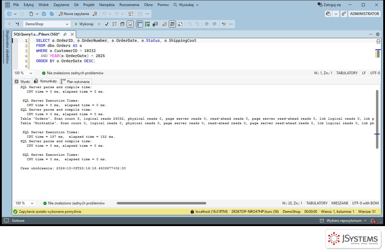
Task: Click the Decrease Indent icon
Action: click(x=206, y=24)
